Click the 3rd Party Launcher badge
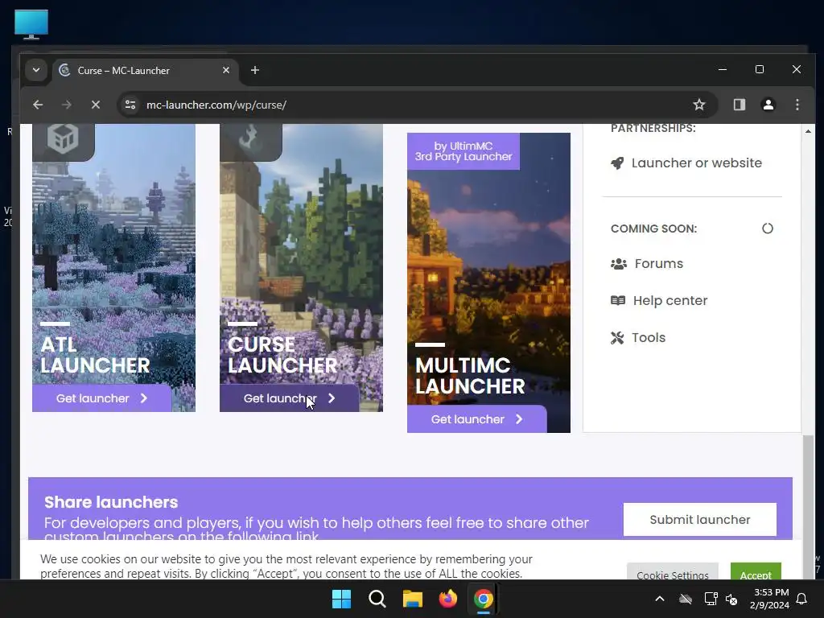Image resolution: width=824 pixels, height=618 pixels. [x=463, y=151]
